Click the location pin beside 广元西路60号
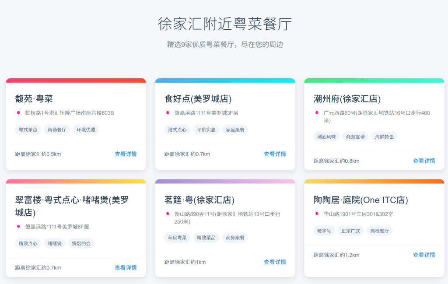This screenshot has height=284, width=448. [317, 113]
